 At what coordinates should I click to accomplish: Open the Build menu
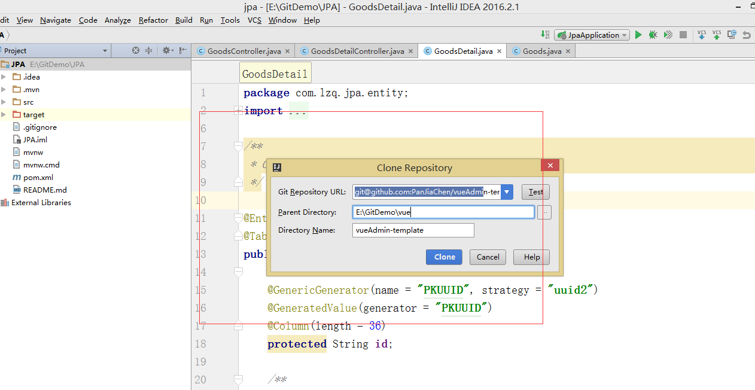pyautogui.click(x=184, y=20)
